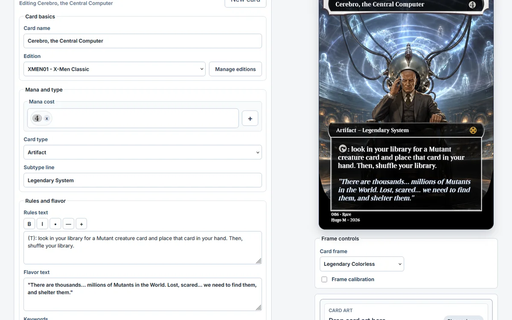The width and height of the screenshot is (512, 320).
Task: Apply italic formatting in rules text
Action: pyautogui.click(x=42, y=224)
